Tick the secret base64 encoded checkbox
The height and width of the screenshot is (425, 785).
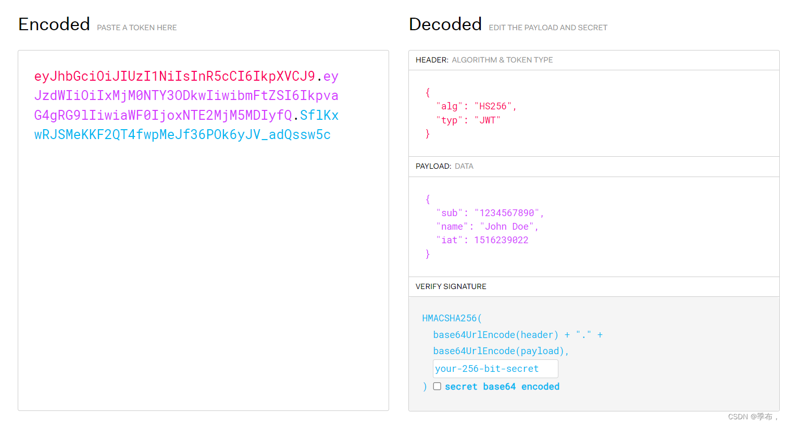click(x=437, y=386)
